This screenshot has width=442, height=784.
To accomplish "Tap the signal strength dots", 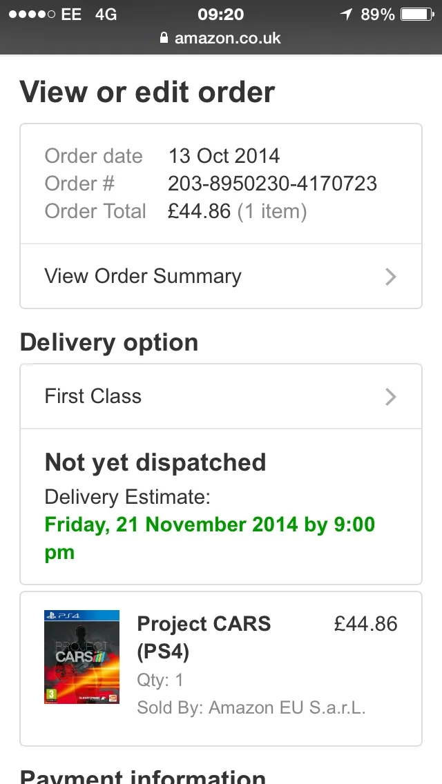I will 32,14.
